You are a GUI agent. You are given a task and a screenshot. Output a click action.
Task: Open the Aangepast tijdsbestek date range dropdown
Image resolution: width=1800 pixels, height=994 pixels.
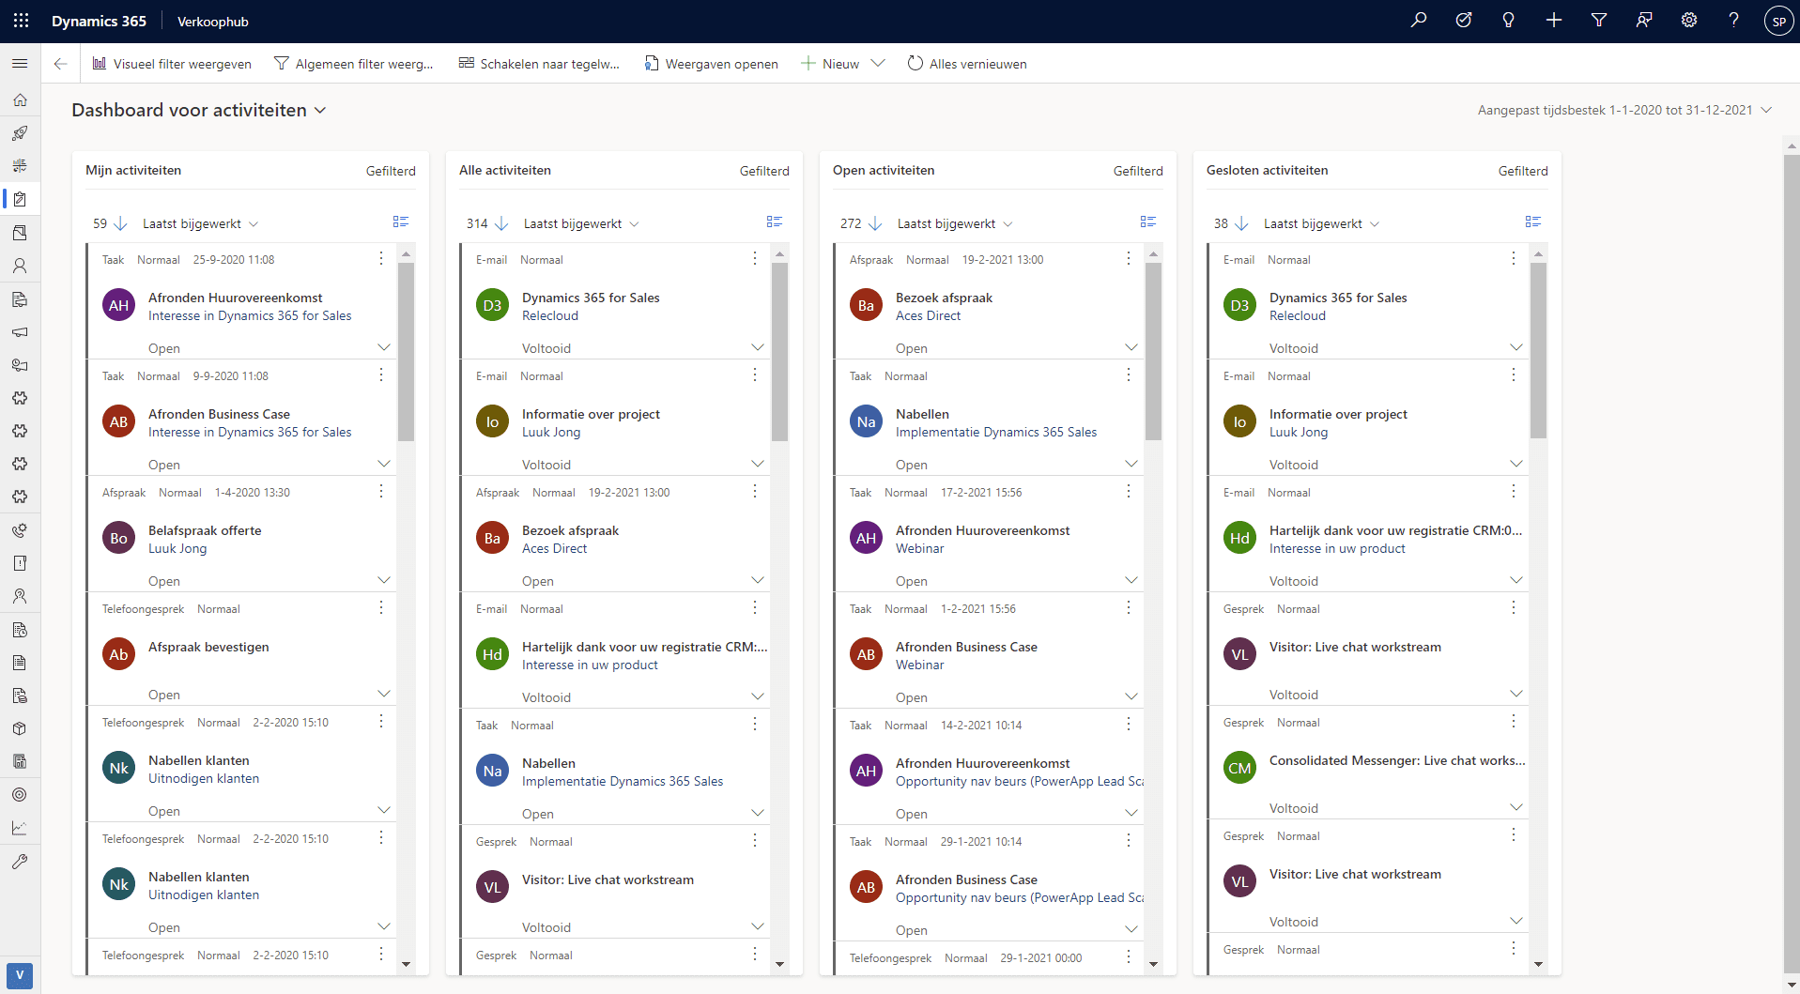tap(1624, 110)
